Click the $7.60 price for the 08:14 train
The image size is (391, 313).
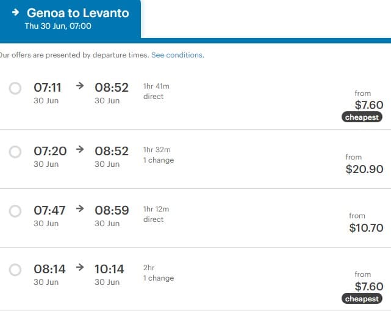(x=369, y=286)
